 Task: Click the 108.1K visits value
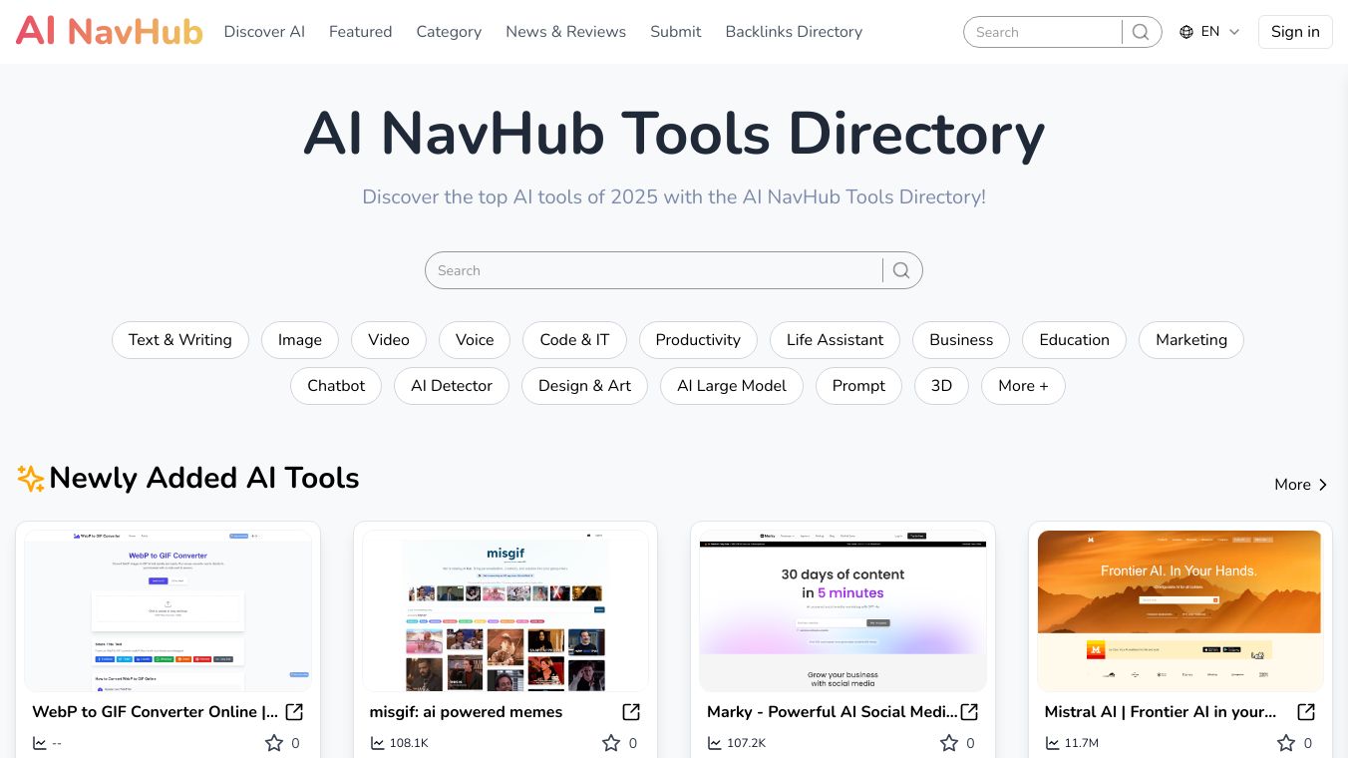click(409, 743)
